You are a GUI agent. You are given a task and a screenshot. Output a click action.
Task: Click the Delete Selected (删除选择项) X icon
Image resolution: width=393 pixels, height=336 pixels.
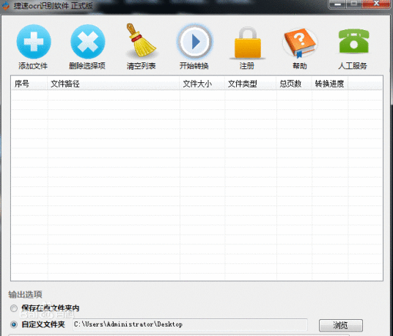[88, 41]
